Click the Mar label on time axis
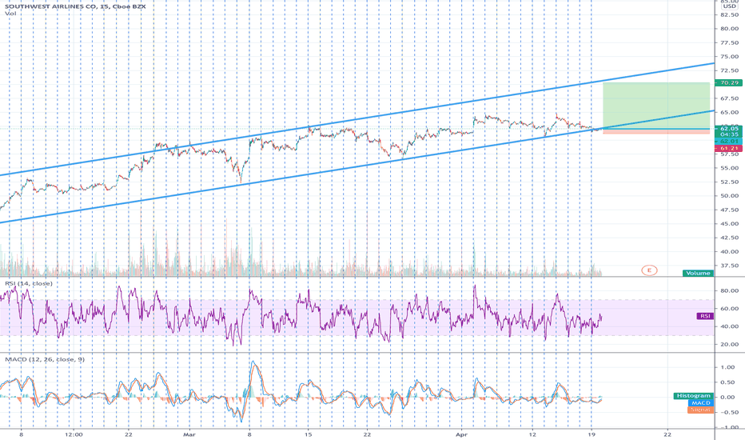745x440 pixels. 189,434
